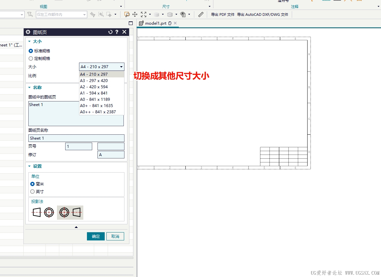Viewport: 381px width, 277px height.
Task: Select the 标准规格 radio button
Action: click(x=31, y=51)
